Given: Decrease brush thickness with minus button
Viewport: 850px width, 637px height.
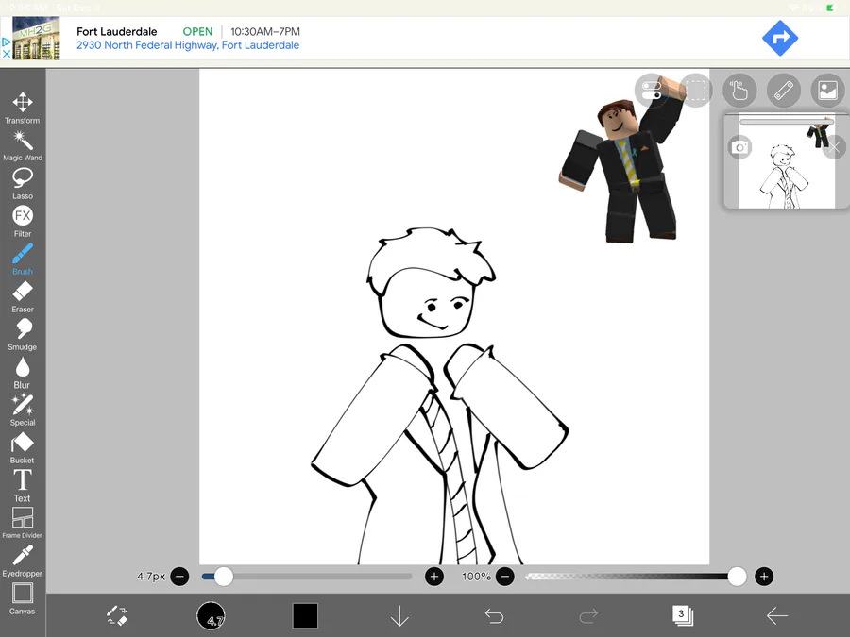Looking at the screenshot, I should [x=180, y=577].
